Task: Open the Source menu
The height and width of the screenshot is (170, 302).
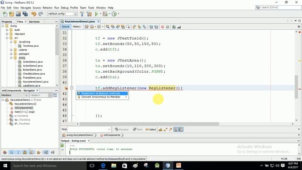Action: (37, 8)
